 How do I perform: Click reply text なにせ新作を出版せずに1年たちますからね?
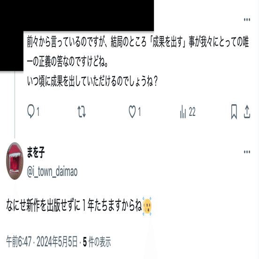click(74, 206)
